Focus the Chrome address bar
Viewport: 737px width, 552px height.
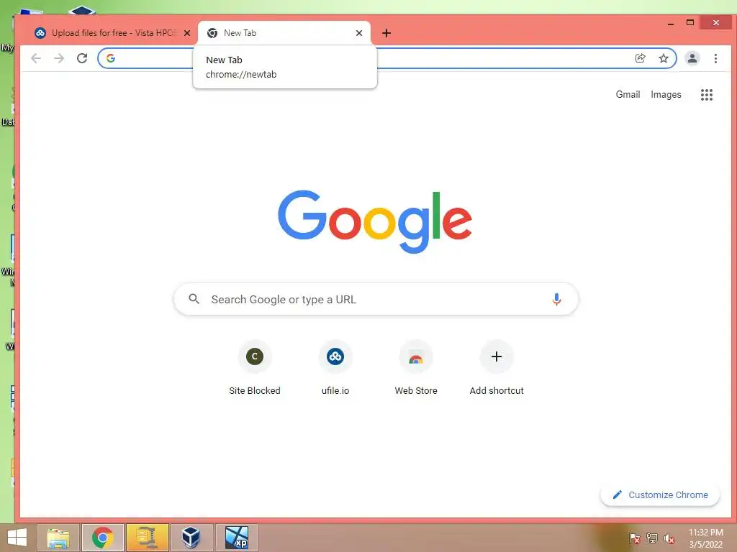tap(386, 58)
